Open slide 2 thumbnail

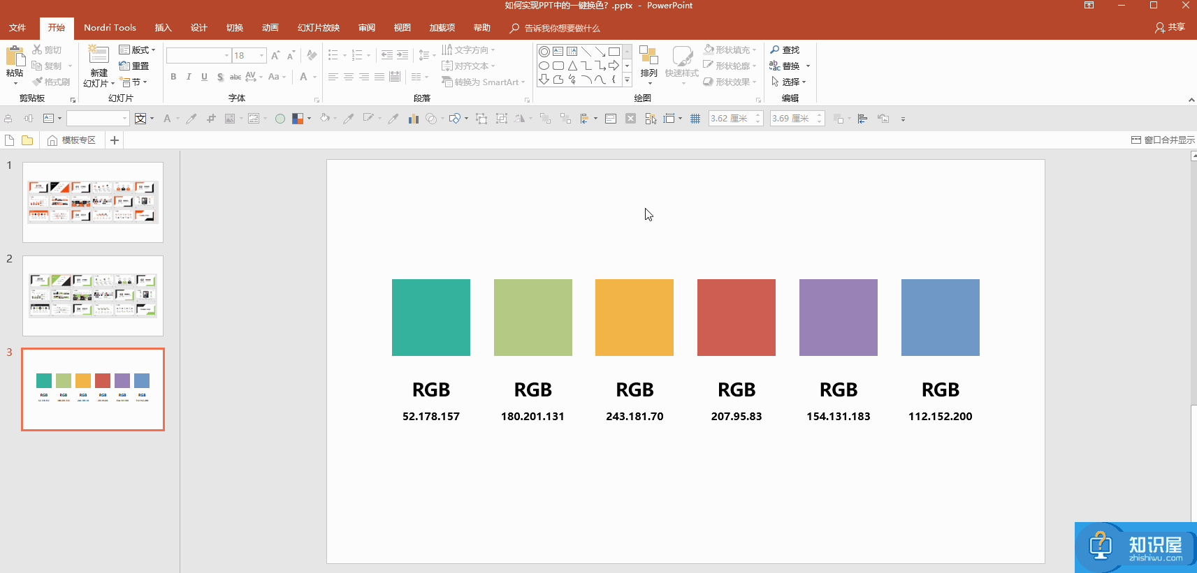coord(93,296)
